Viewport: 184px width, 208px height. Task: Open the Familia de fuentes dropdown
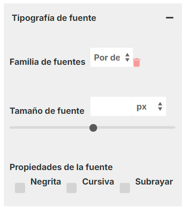pyautogui.click(x=112, y=58)
